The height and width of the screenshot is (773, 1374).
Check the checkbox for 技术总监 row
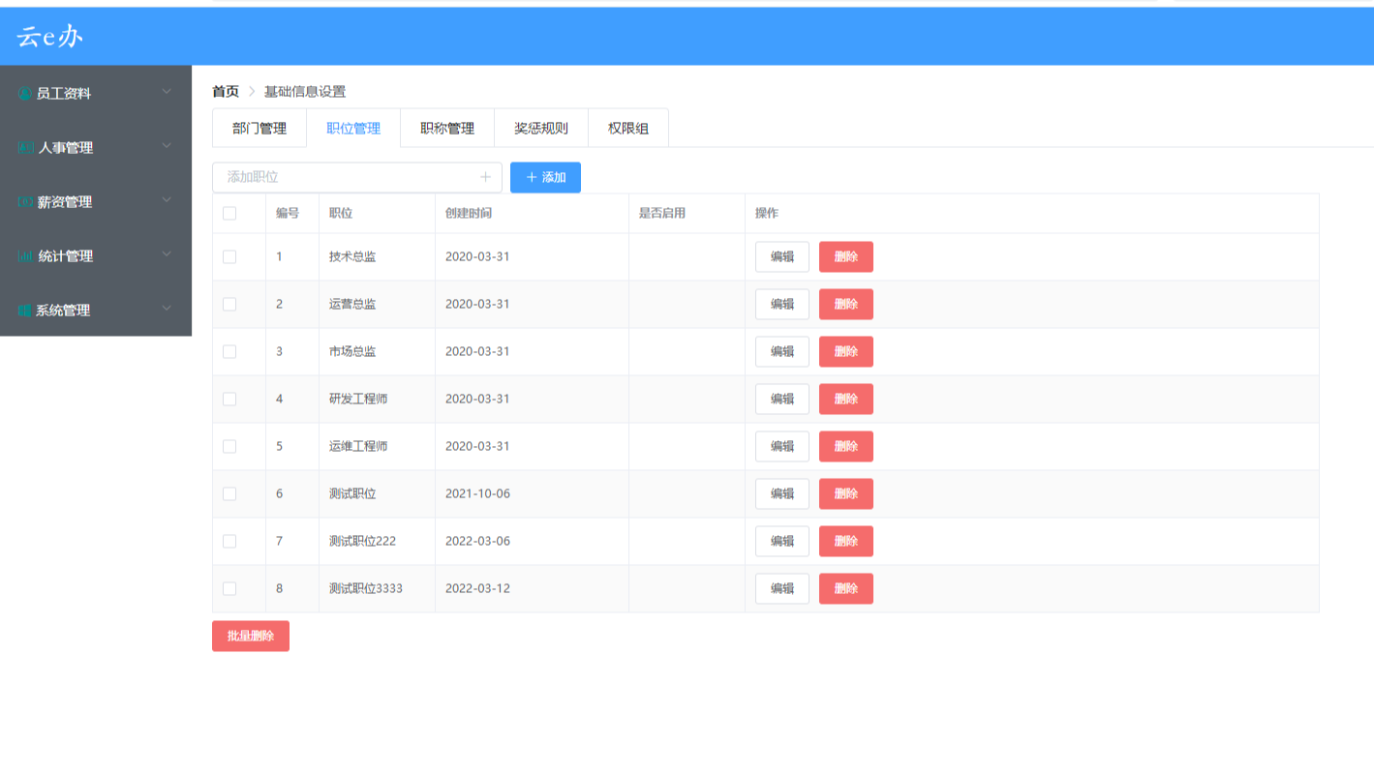tap(229, 256)
